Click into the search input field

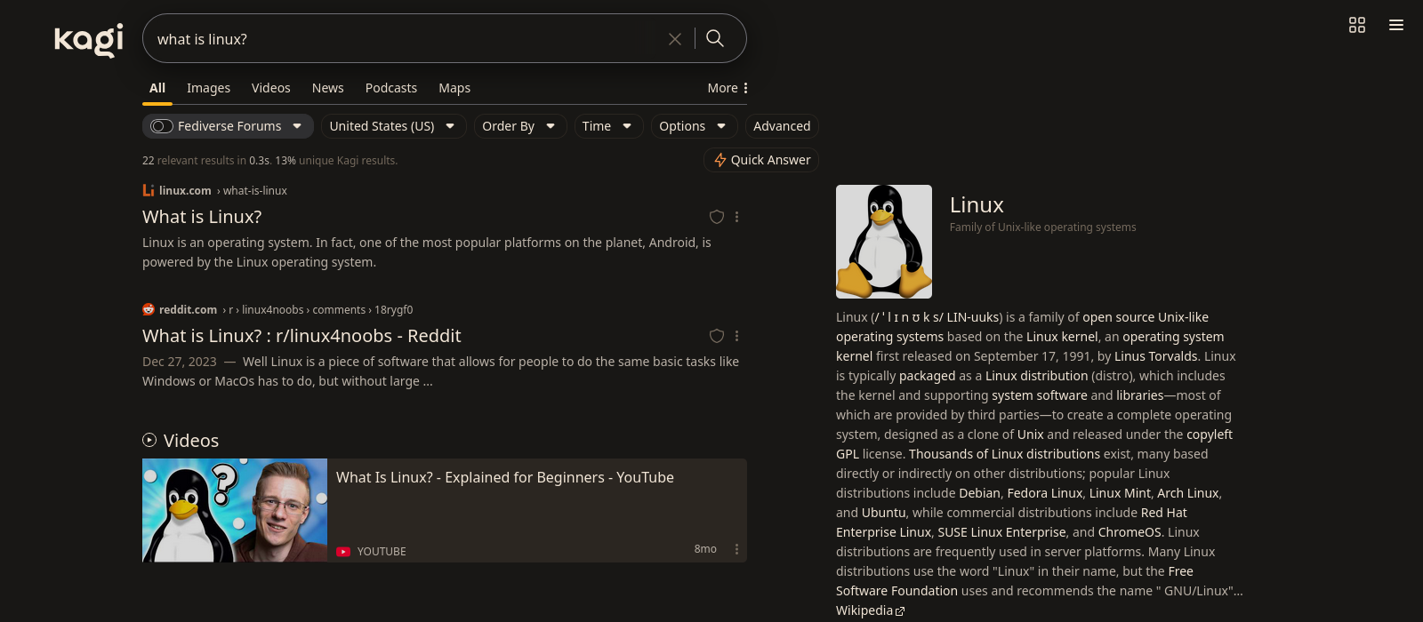pyautogui.click(x=400, y=39)
